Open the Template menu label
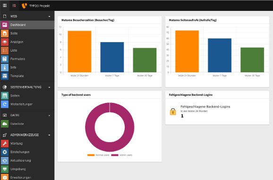Image resolution: width=273 pixels, height=180 pixels. (17, 76)
